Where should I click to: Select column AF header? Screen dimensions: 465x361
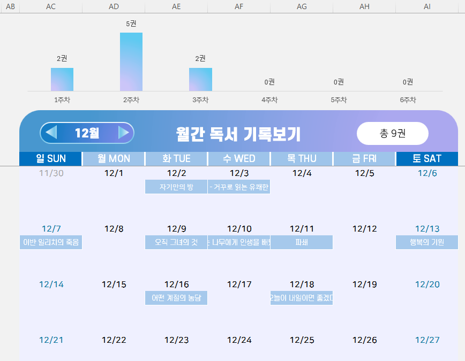(x=239, y=6)
